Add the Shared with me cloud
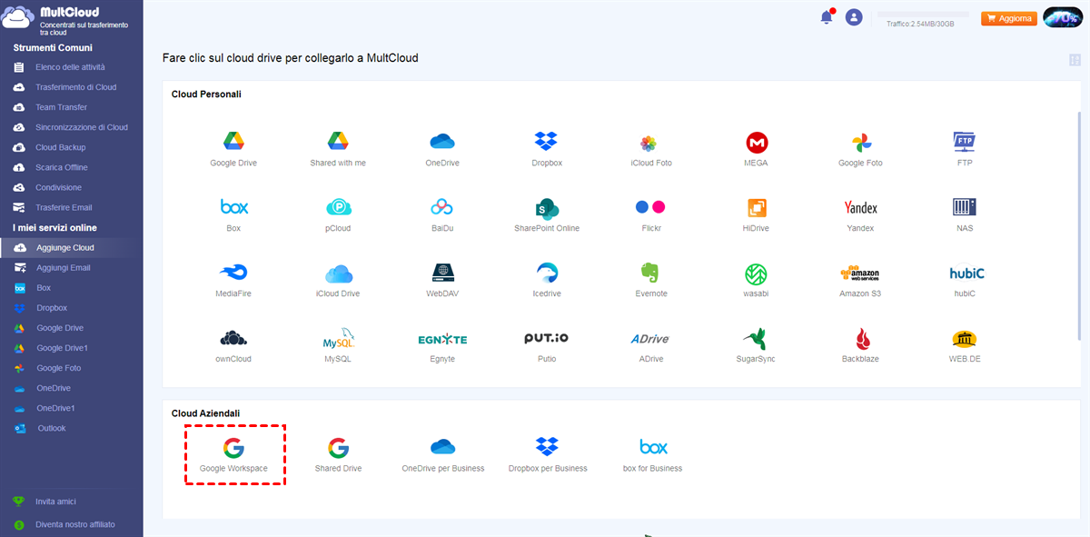This screenshot has width=1090, height=537. pyautogui.click(x=338, y=142)
